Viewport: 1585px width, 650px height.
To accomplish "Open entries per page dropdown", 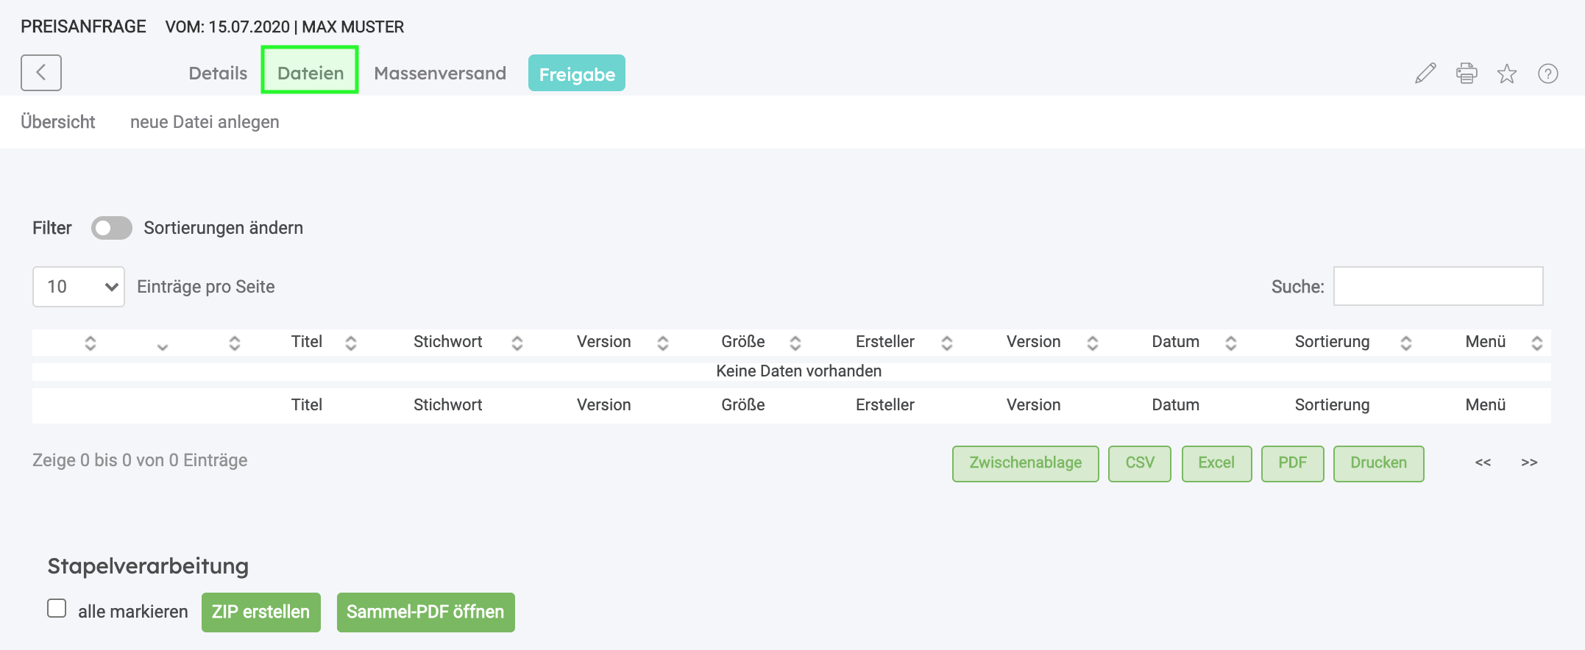I will 79,287.
